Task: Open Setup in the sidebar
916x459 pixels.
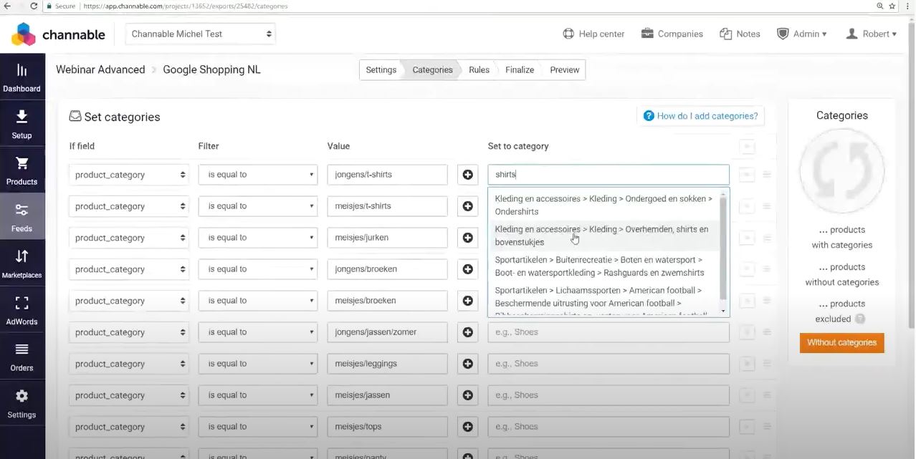Action: (x=22, y=124)
